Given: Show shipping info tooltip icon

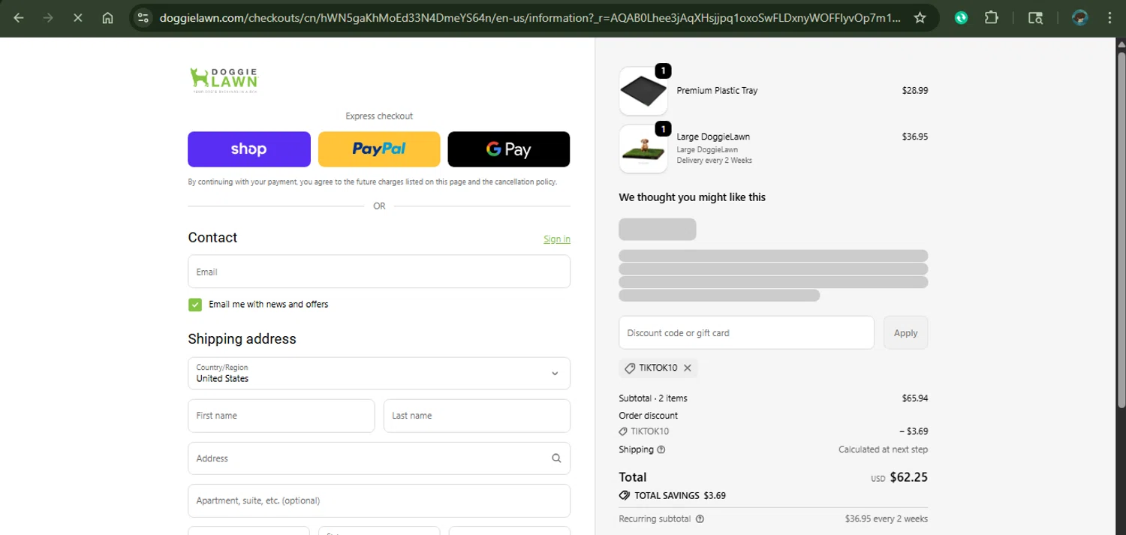Looking at the screenshot, I should [x=661, y=450].
